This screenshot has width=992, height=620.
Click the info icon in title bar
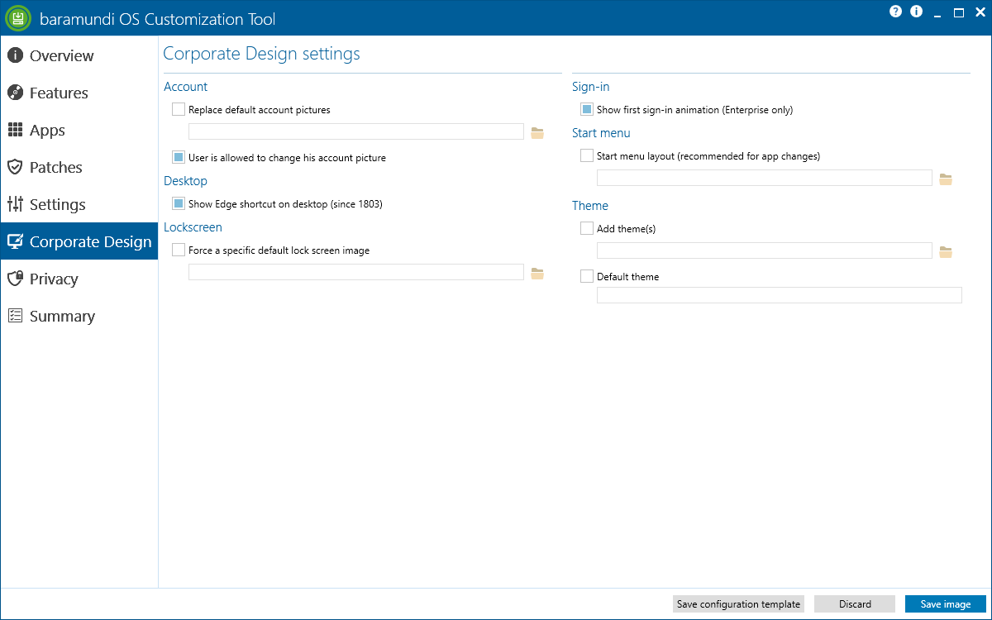pos(916,12)
